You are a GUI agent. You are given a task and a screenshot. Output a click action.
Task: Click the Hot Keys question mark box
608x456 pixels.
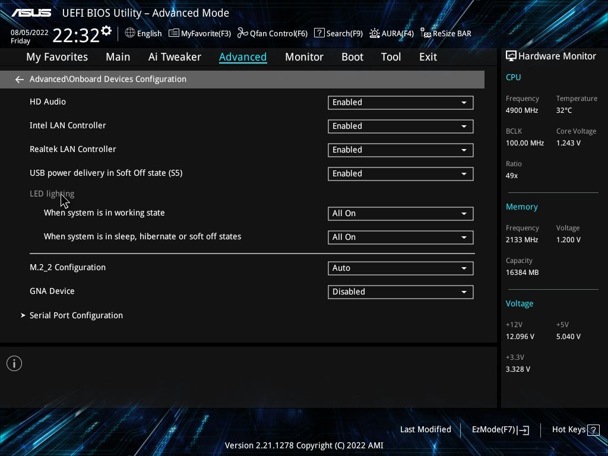pyautogui.click(x=593, y=430)
